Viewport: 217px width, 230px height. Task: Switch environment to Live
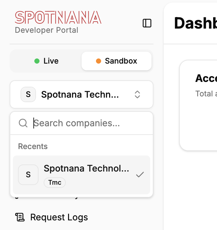click(x=46, y=61)
